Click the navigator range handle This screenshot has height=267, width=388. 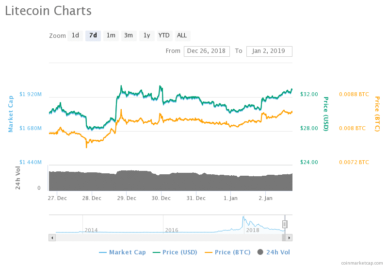click(x=285, y=224)
